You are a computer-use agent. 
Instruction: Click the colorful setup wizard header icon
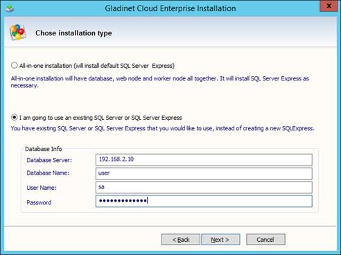[17, 33]
